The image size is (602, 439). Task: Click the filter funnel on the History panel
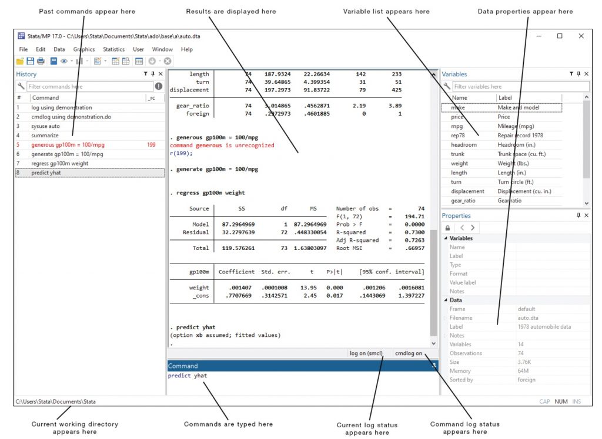point(145,74)
